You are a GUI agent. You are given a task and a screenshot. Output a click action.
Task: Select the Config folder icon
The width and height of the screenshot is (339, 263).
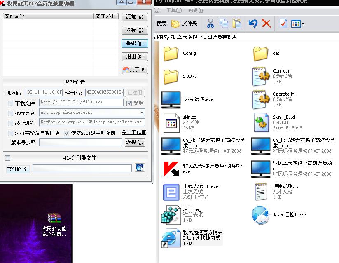pyautogui.click(x=171, y=54)
